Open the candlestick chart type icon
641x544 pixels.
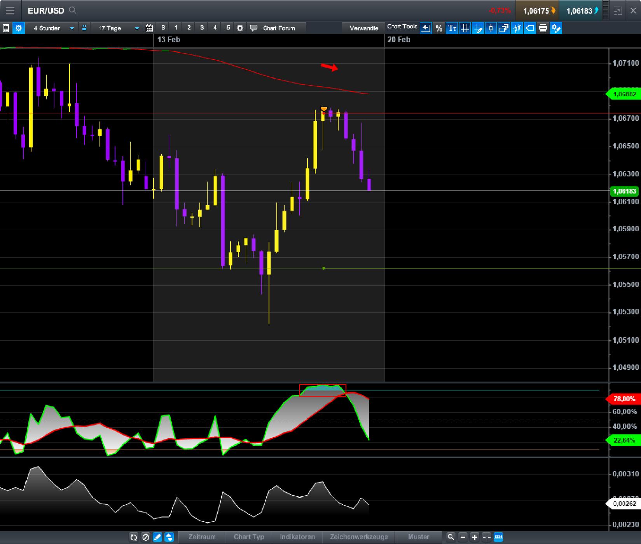click(x=491, y=28)
